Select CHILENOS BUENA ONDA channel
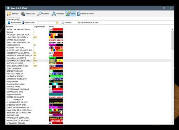 16,105
